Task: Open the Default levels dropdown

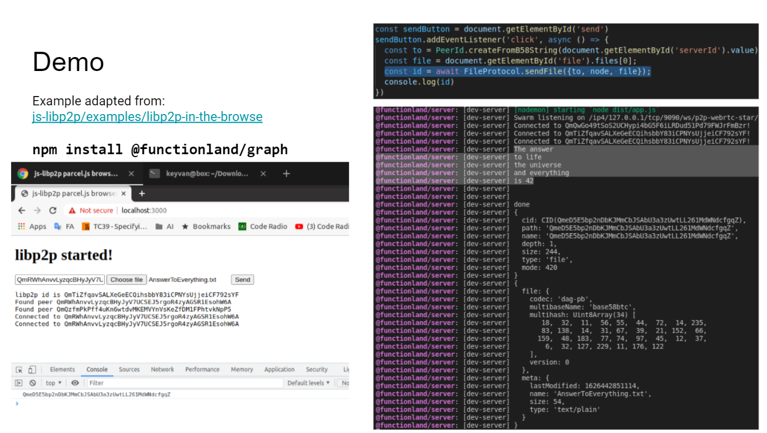Action: (308, 383)
